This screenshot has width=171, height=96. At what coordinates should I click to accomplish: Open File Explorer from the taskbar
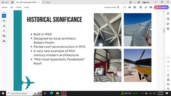[57, 93]
